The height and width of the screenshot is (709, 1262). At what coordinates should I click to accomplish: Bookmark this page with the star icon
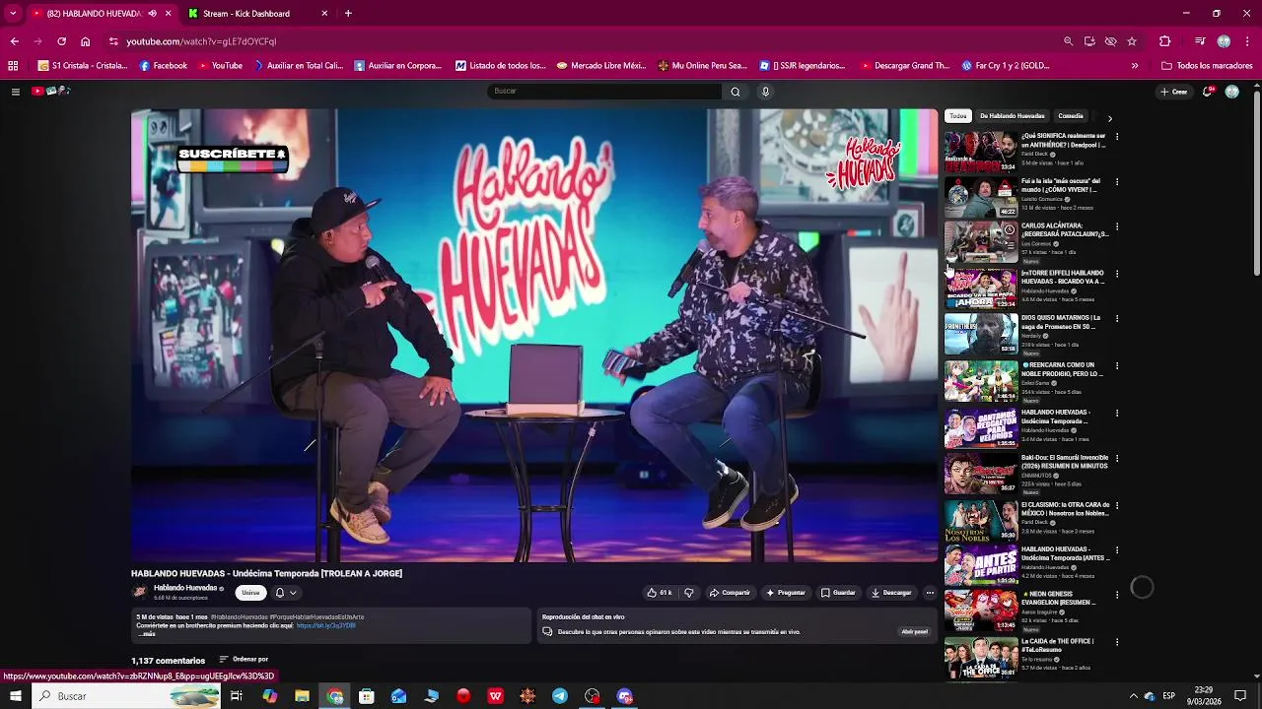[1132, 41]
